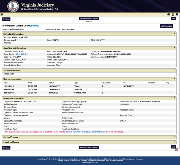Open Online Services footer link
The image size is (180, 165).
pyautogui.click(x=64, y=159)
